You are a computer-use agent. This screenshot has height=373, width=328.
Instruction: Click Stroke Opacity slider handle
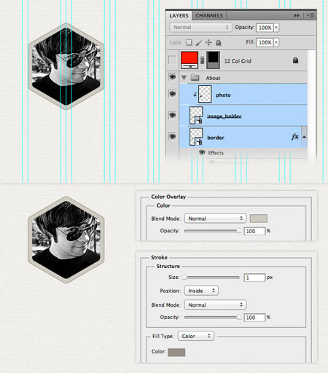point(239,317)
